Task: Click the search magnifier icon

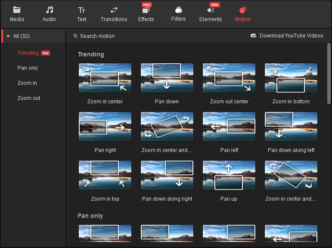Action: click(75, 36)
